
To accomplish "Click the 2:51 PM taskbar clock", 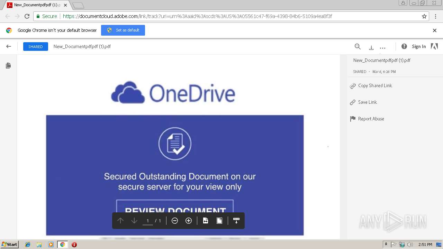I will tap(425, 245).
